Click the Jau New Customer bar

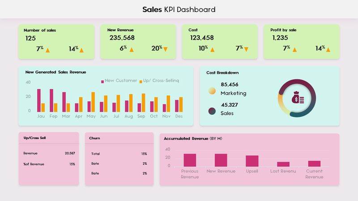click(39, 100)
